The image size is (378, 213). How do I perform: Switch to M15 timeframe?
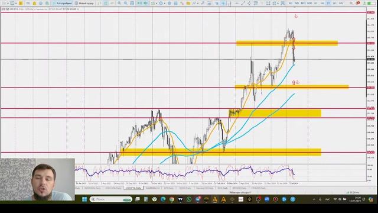pyautogui.click(x=303, y=4)
